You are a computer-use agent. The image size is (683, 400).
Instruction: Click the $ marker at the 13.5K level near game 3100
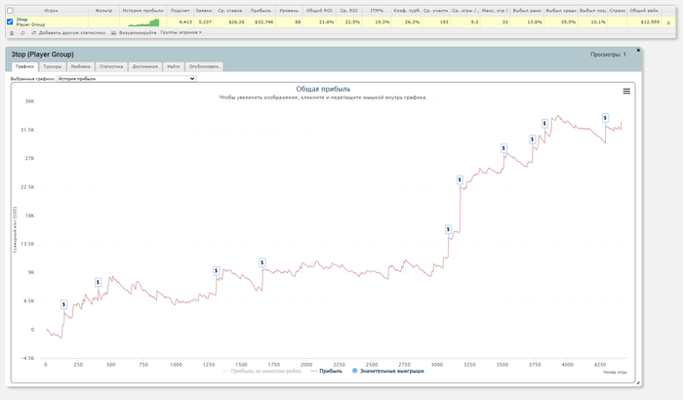[448, 229]
